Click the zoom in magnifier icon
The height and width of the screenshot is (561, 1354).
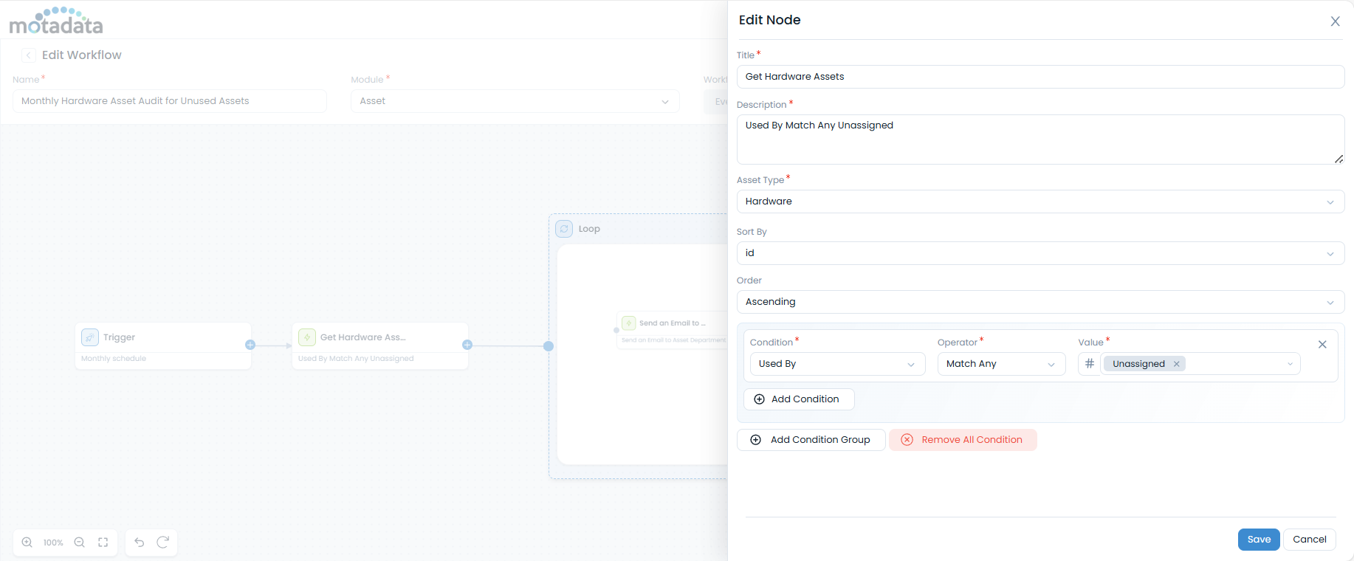tap(27, 543)
